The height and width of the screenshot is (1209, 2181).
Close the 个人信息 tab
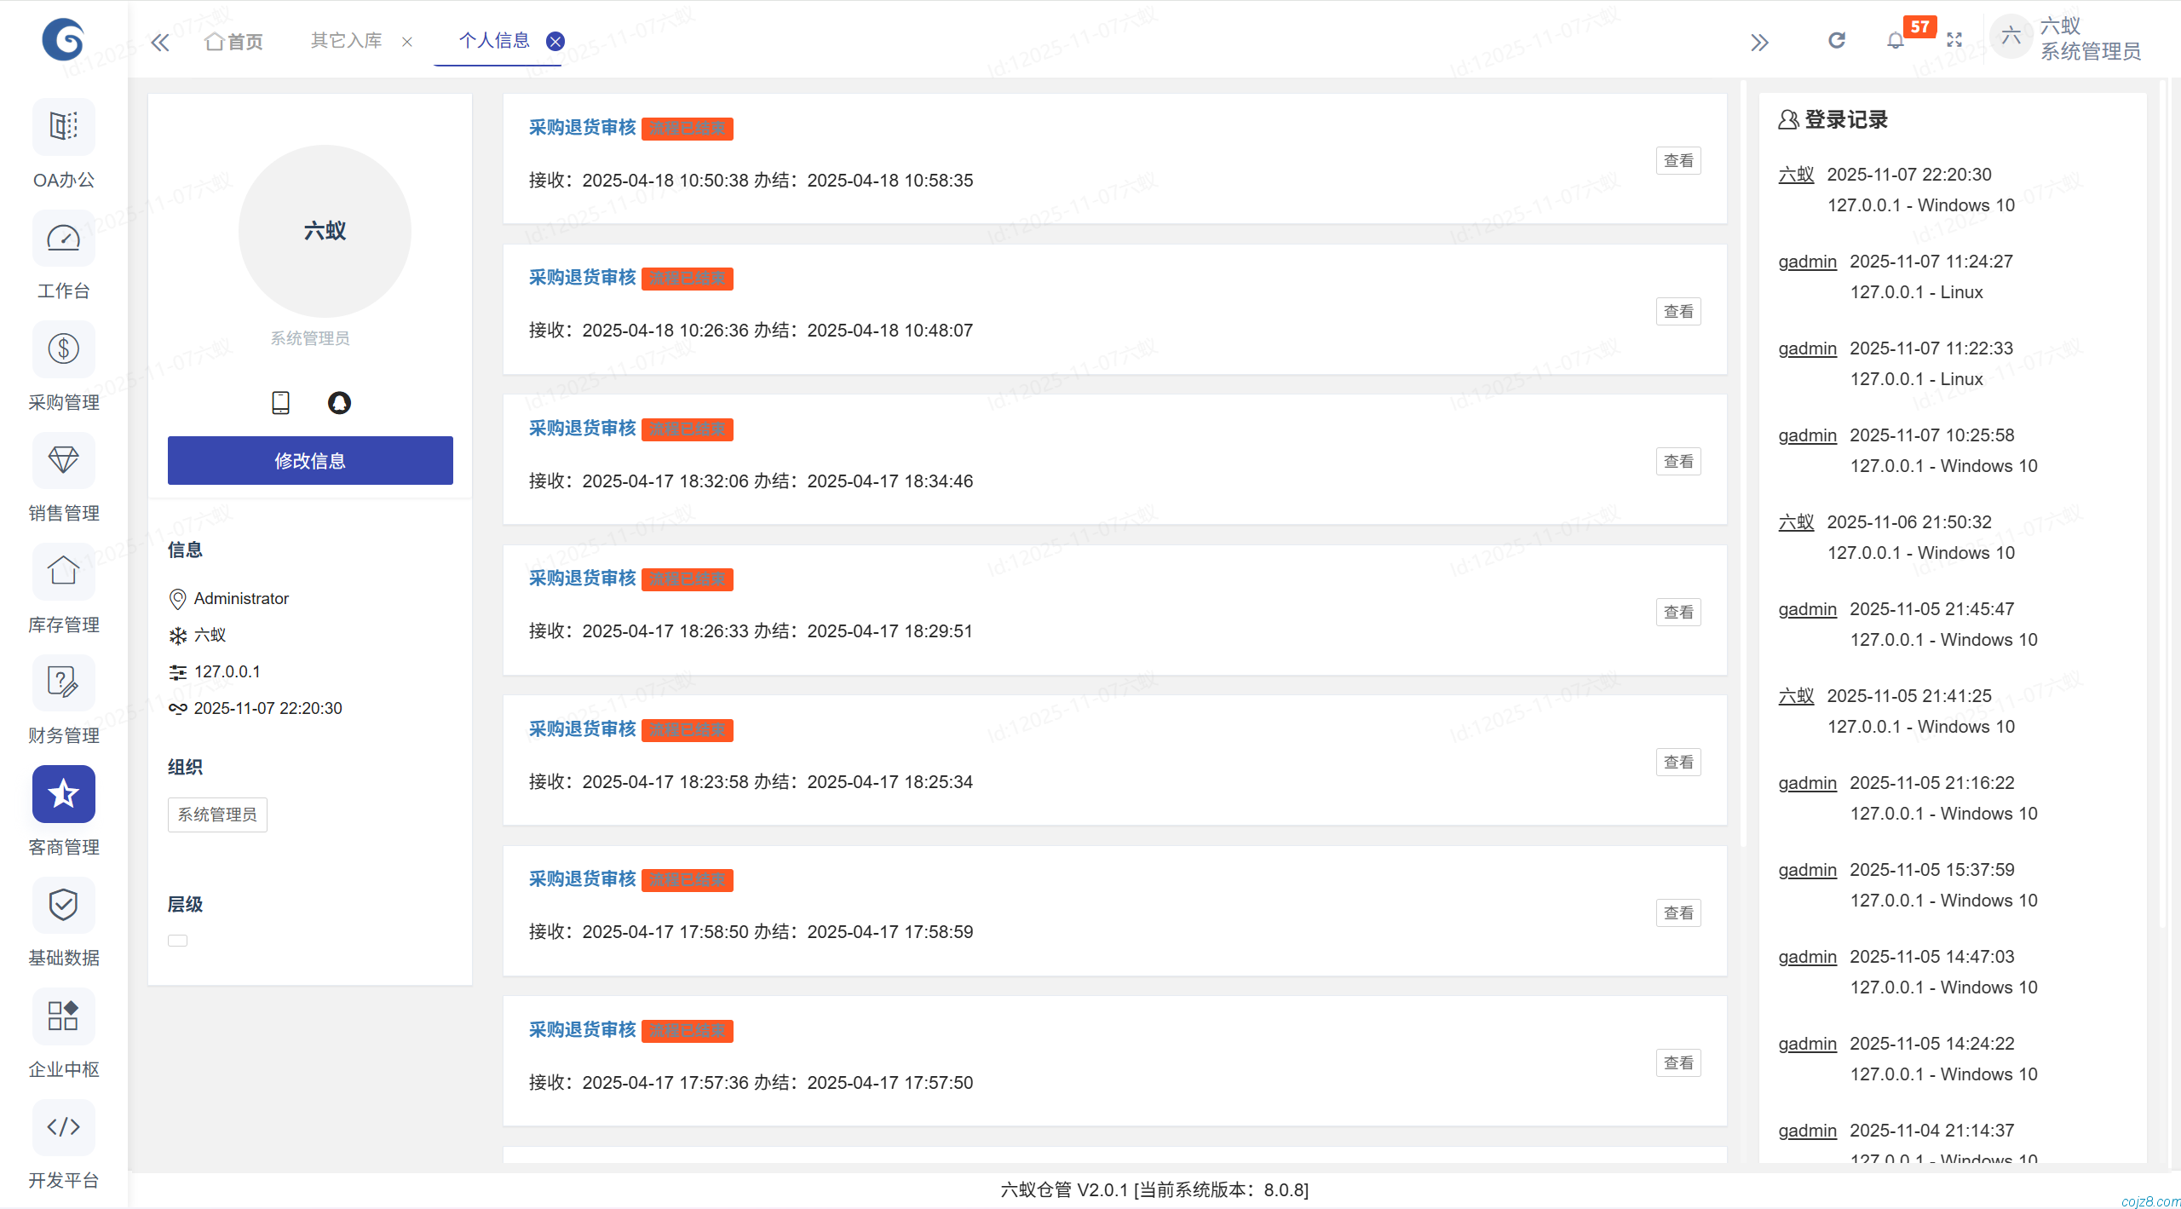(x=555, y=41)
